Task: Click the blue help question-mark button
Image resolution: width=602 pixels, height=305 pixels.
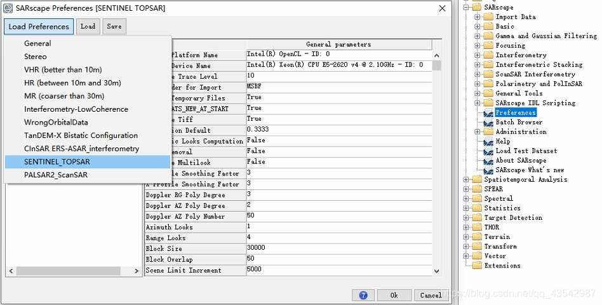Action: click(x=363, y=295)
